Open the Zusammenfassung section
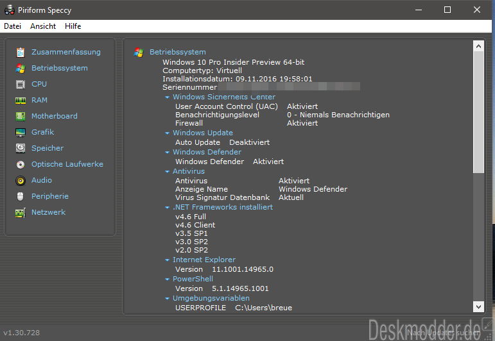This screenshot has width=495, height=341. point(66,52)
